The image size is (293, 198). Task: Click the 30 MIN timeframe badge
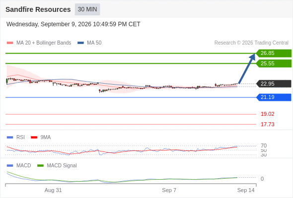click(87, 9)
